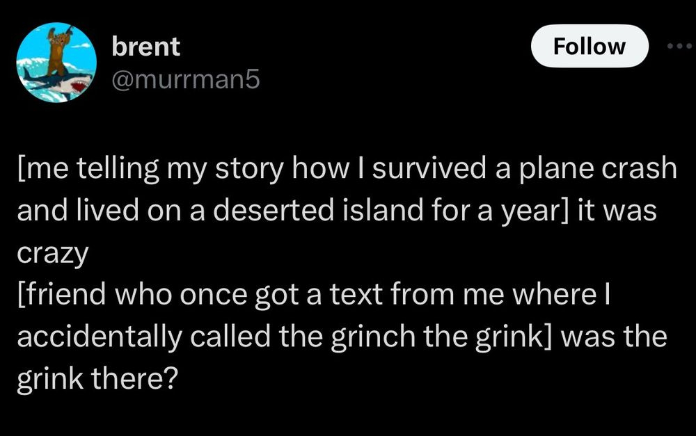Click the phrase "was the" ending line five

tap(612, 337)
